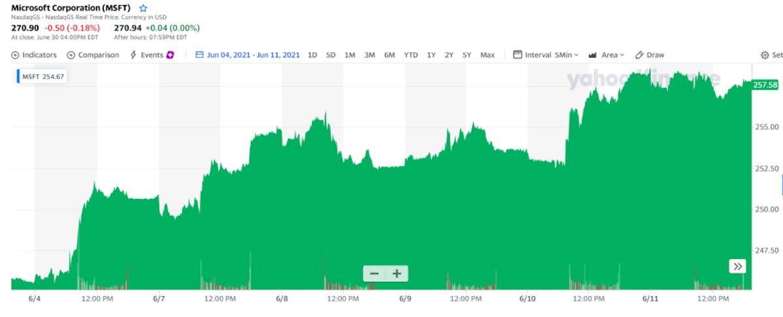Zoom out chart with minus button
Image resolution: width=783 pixels, height=317 pixels.
point(375,274)
